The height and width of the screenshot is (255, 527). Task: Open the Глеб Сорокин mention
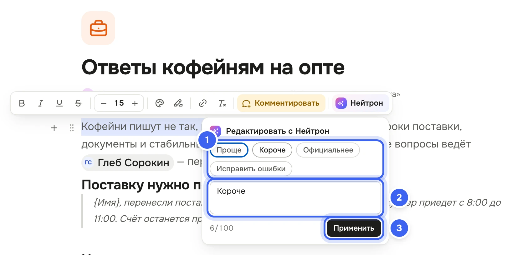click(128, 162)
